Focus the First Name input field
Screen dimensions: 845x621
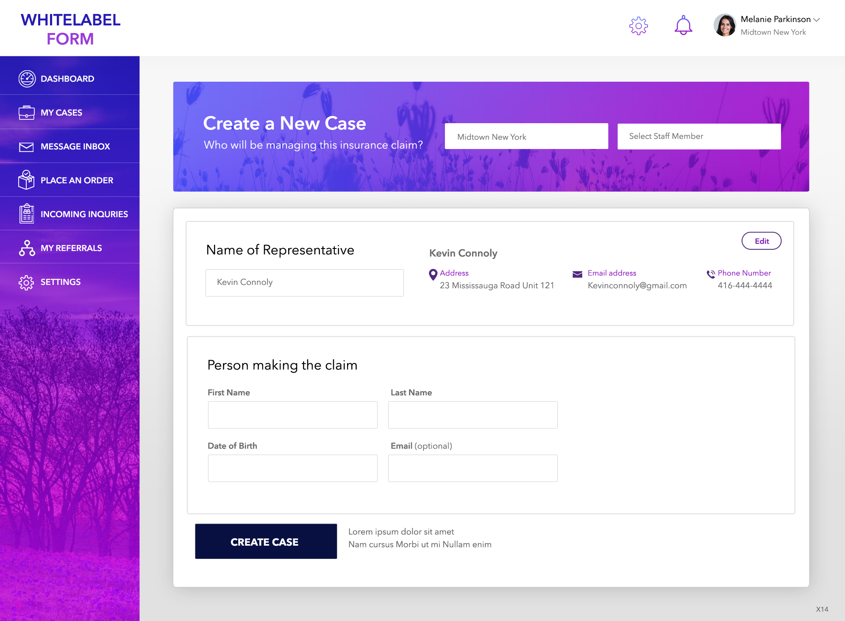292,415
